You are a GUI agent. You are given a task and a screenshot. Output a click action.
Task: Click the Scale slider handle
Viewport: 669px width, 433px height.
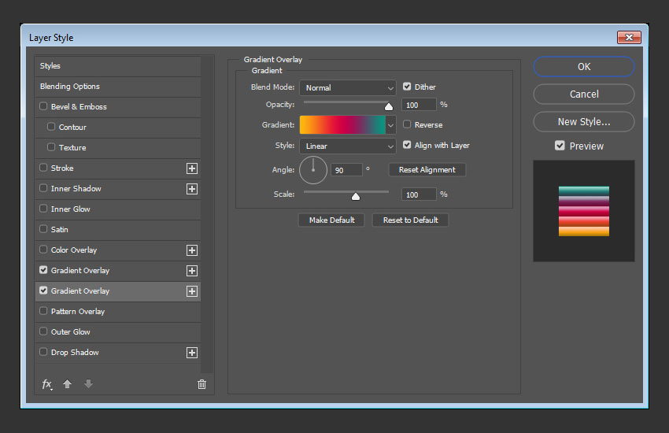(x=356, y=196)
